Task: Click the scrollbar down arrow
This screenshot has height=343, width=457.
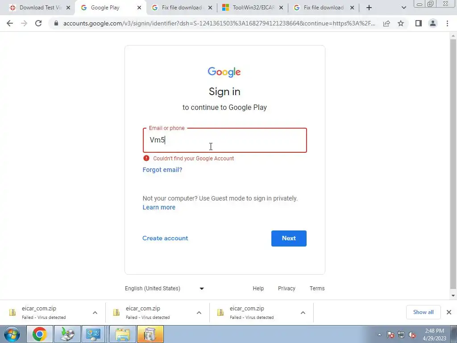Action: 453,296
